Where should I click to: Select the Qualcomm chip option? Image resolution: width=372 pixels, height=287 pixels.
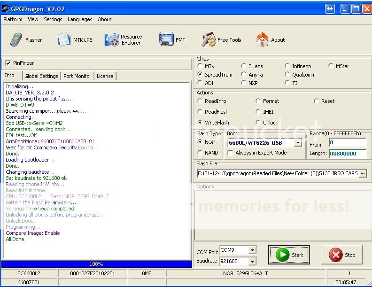(287, 75)
